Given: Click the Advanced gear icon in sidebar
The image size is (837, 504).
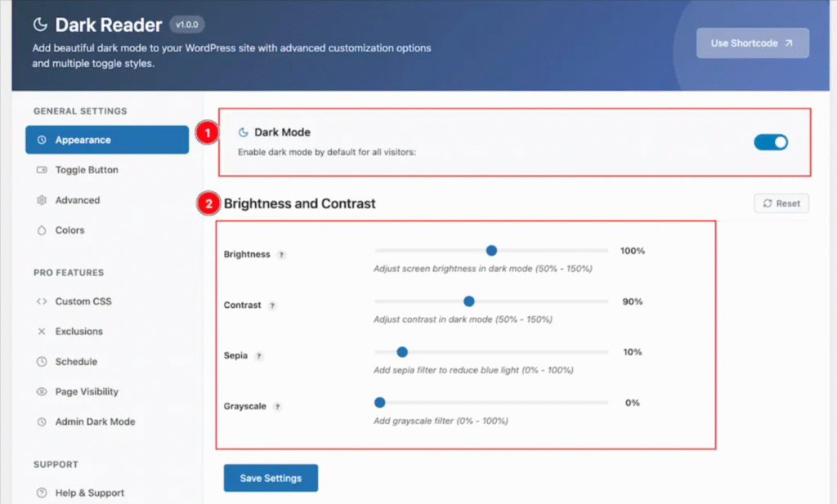Looking at the screenshot, I should 42,200.
